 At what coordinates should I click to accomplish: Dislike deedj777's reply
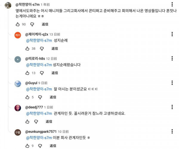pyautogui.click(x=36, y=121)
